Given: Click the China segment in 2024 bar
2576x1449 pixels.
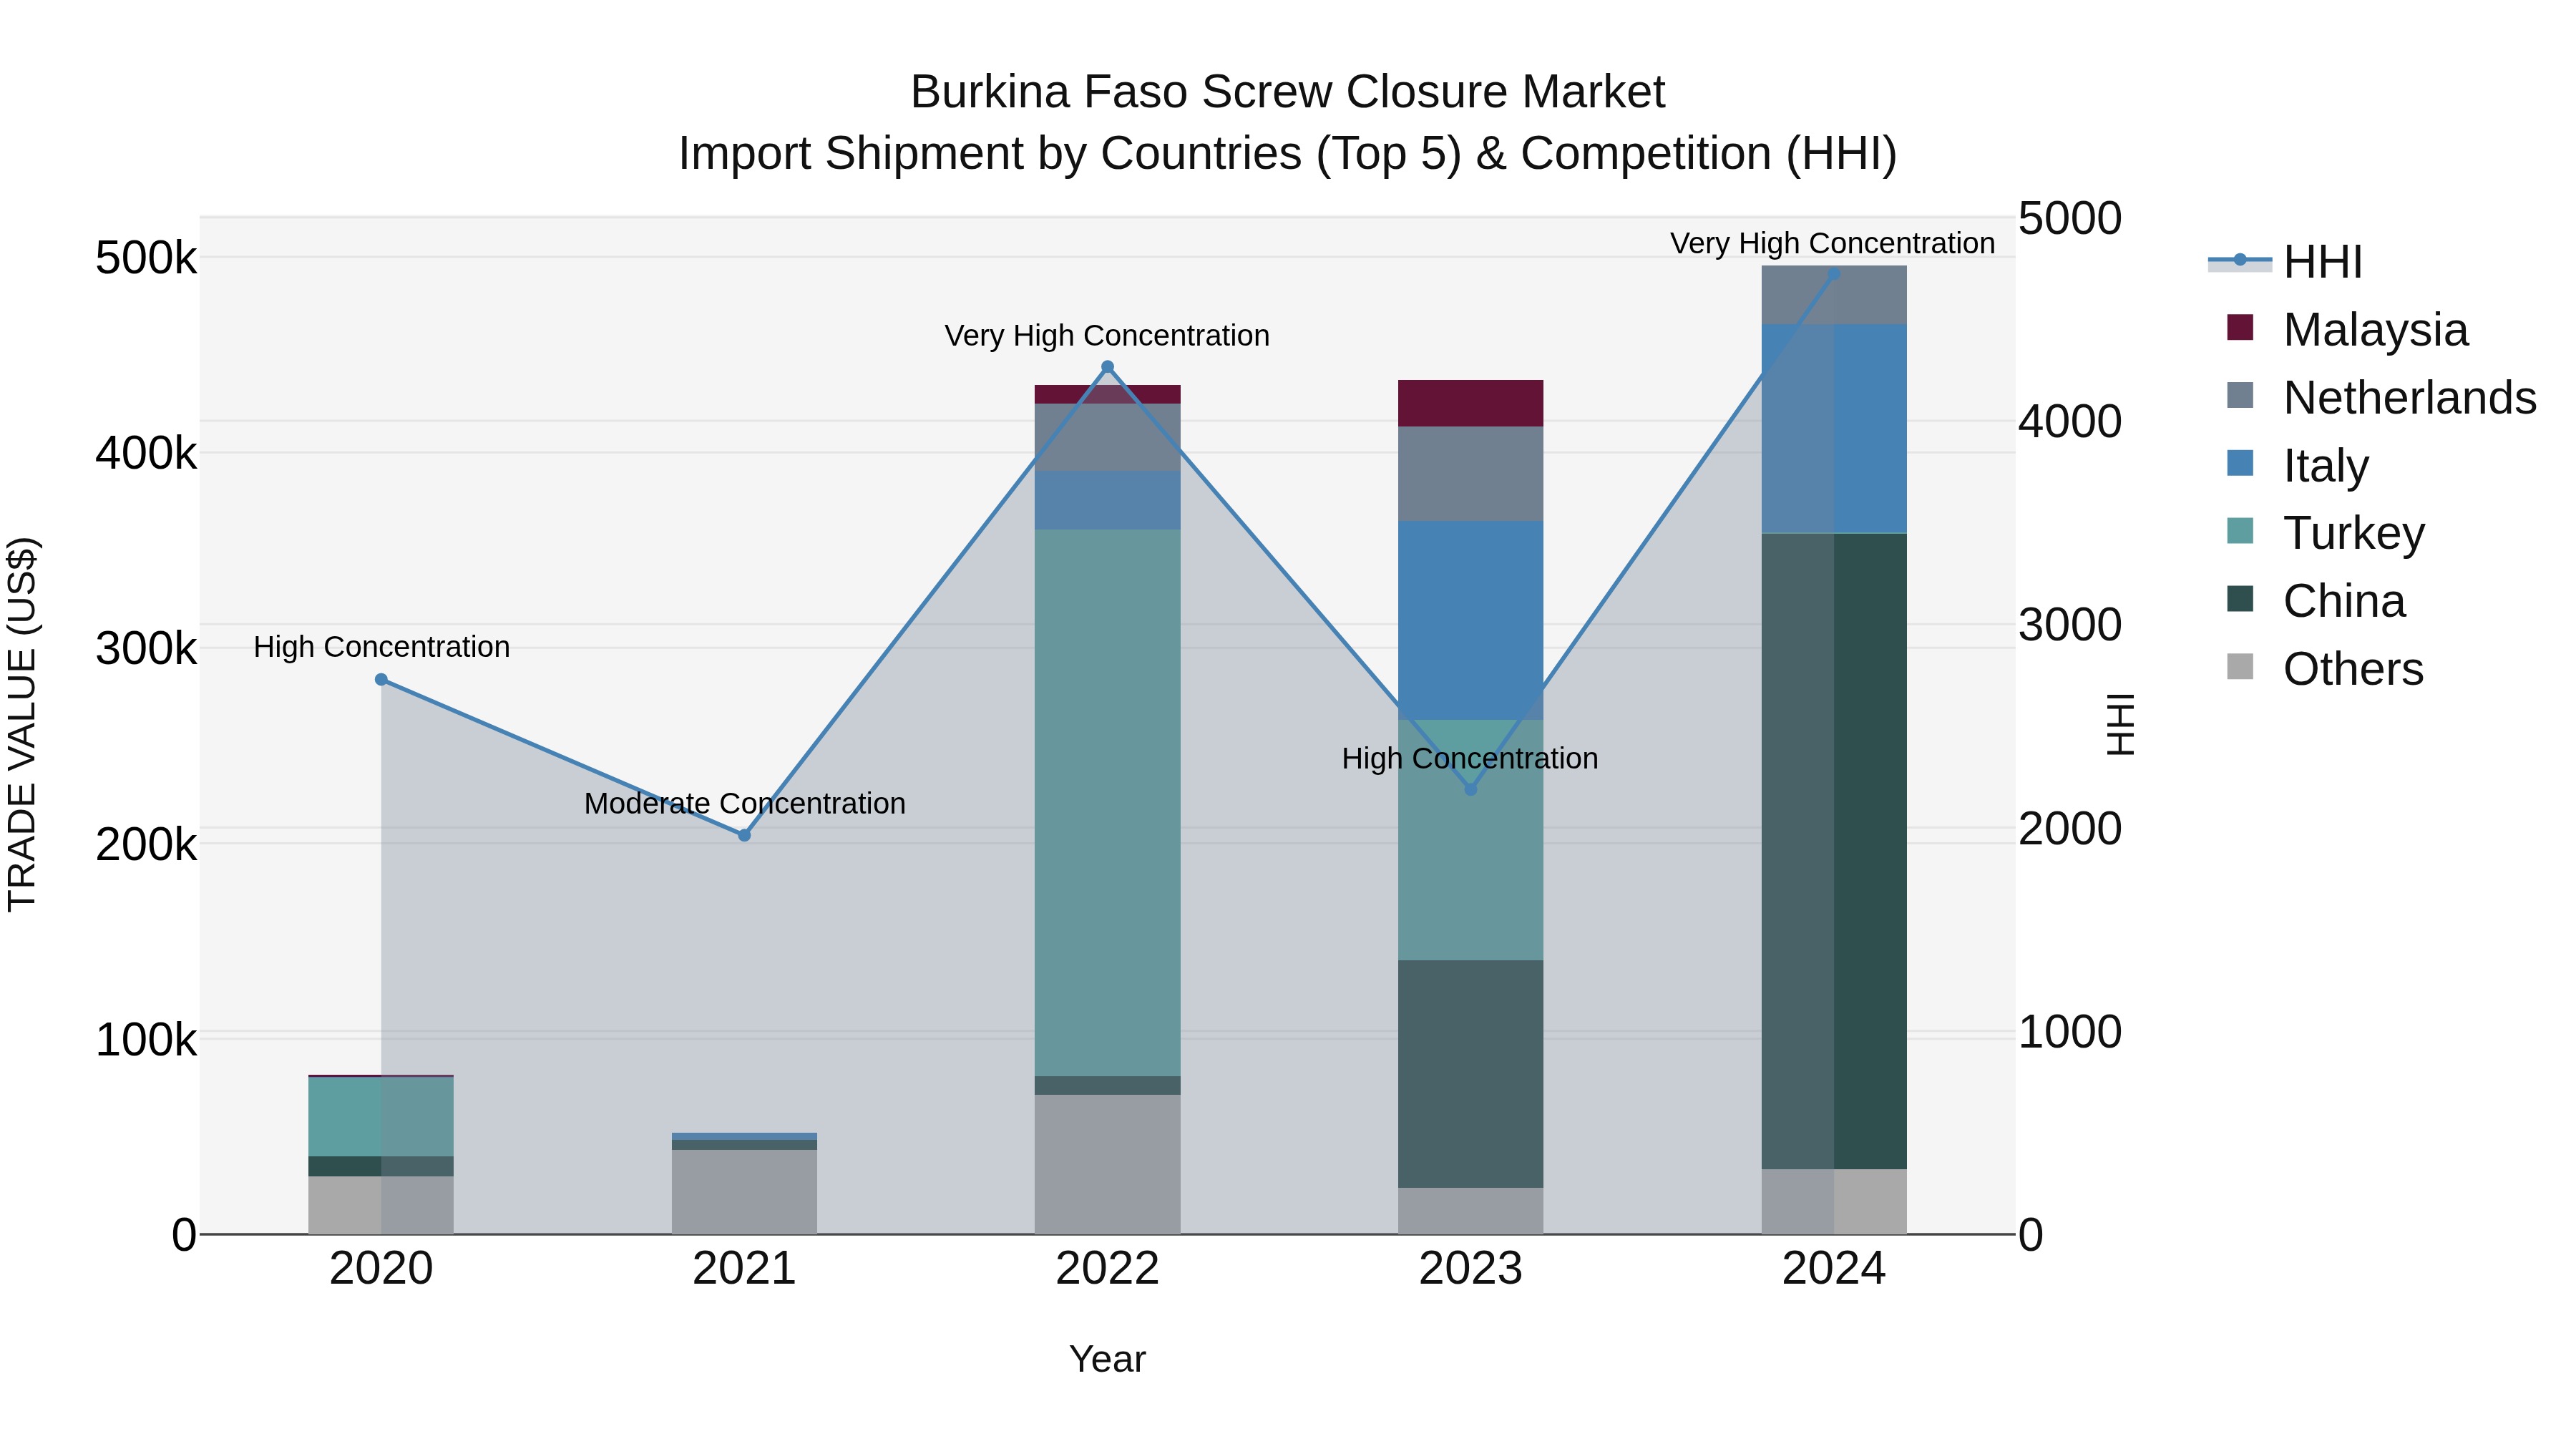Looking at the screenshot, I should (1833, 851).
